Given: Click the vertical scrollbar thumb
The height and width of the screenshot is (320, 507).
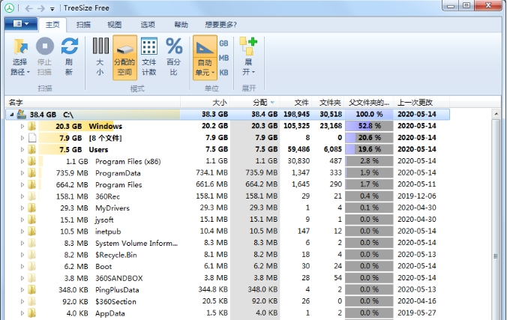Looking at the screenshot, I should click(x=496, y=256).
